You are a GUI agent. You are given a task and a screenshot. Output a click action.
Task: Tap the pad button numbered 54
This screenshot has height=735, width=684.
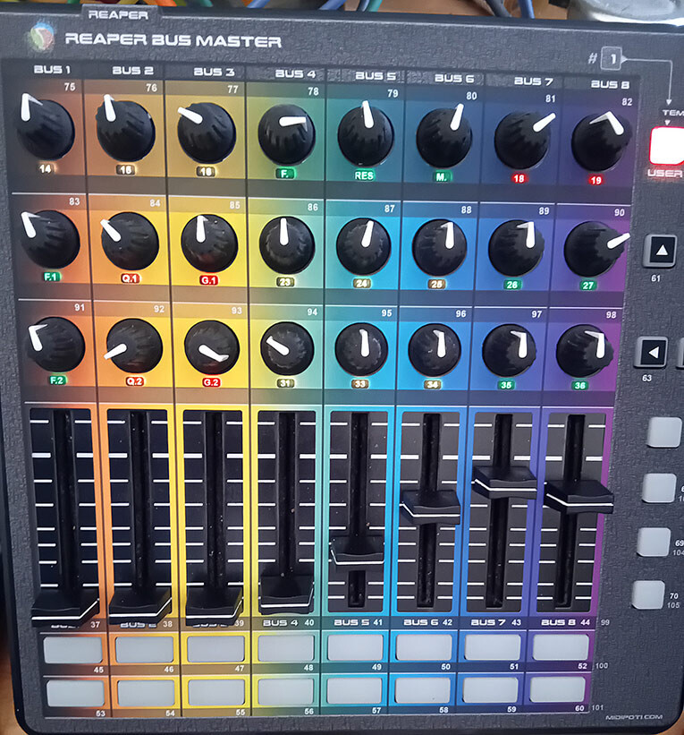(146, 693)
